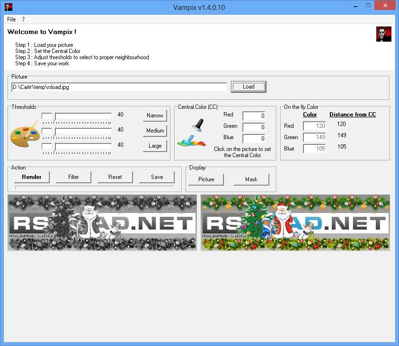The image size is (399, 346).
Task: Click the 'Distance from CC' heading
Action: [353, 115]
